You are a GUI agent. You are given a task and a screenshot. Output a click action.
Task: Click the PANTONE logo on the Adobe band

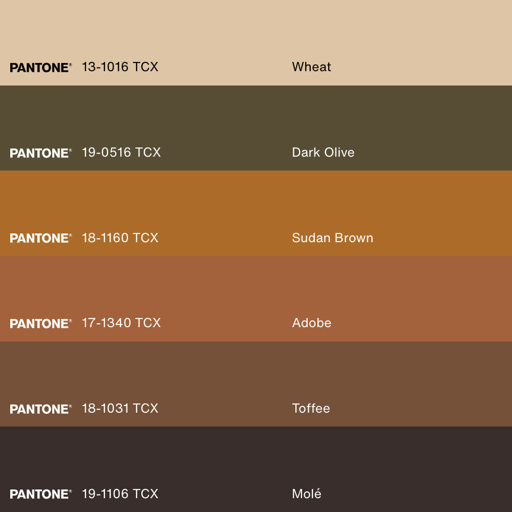point(40,324)
